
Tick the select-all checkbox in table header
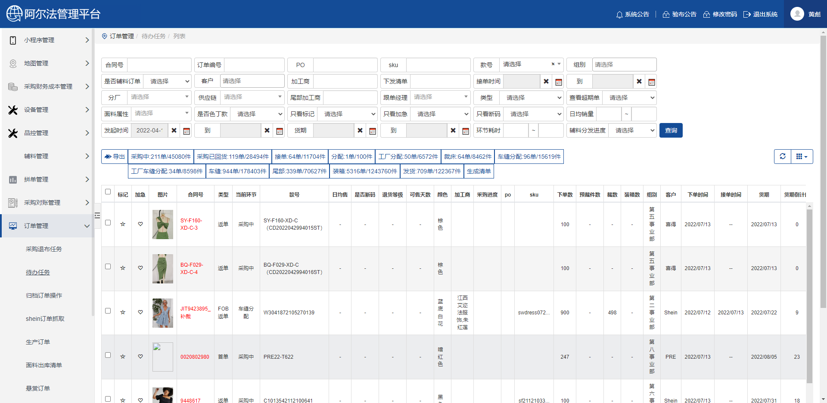tap(108, 192)
